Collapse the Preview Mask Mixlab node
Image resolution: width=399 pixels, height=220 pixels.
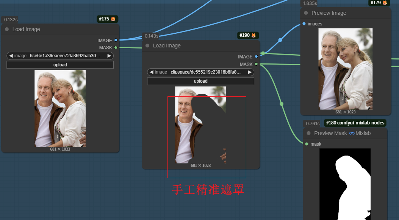click(x=308, y=133)
